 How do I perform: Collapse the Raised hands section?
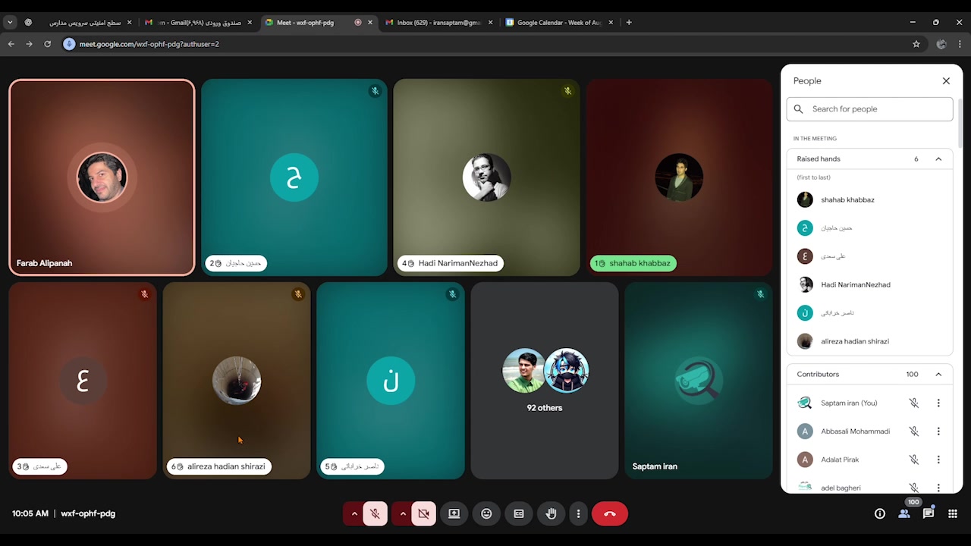[x=938, y=159]
